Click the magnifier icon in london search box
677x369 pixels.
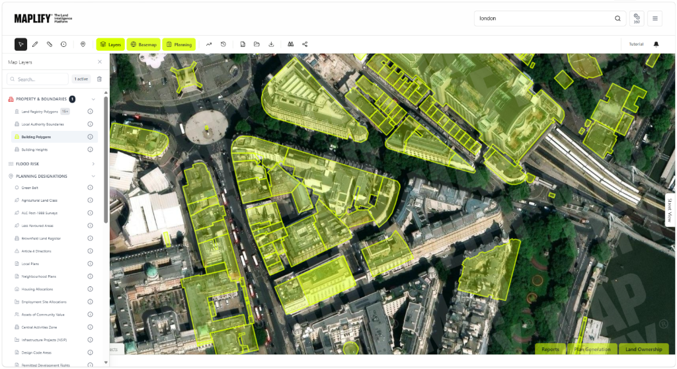(618, 19)
